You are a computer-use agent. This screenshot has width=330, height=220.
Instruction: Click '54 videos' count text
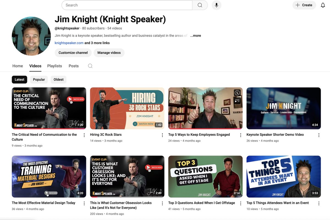tap(115, 28)
